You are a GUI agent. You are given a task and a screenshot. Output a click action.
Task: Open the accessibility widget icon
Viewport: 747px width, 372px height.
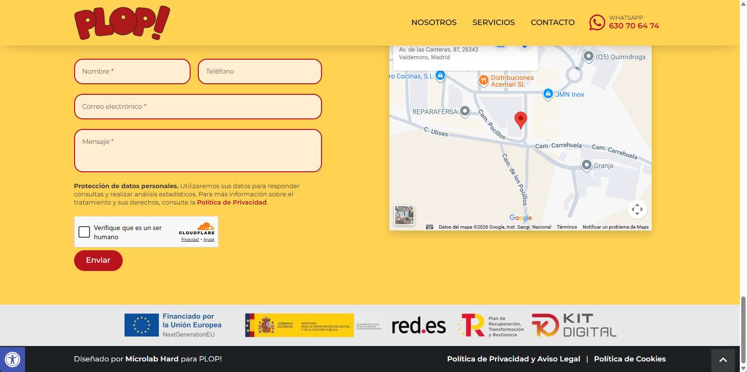[x=12, y=359]
